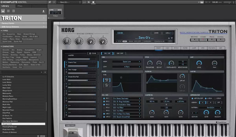Toggle the LOCK button on display
The width and height of the screenshot is (236, 137).
(170, 41)
